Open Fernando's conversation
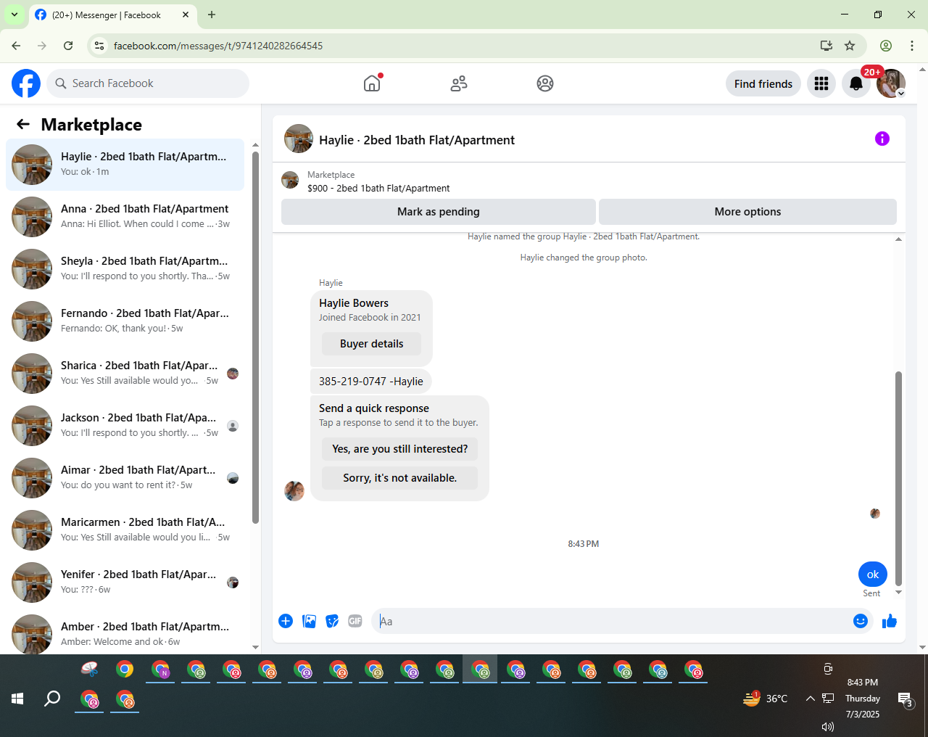Viewport: 928px width, 737px height. pos(125,321)
